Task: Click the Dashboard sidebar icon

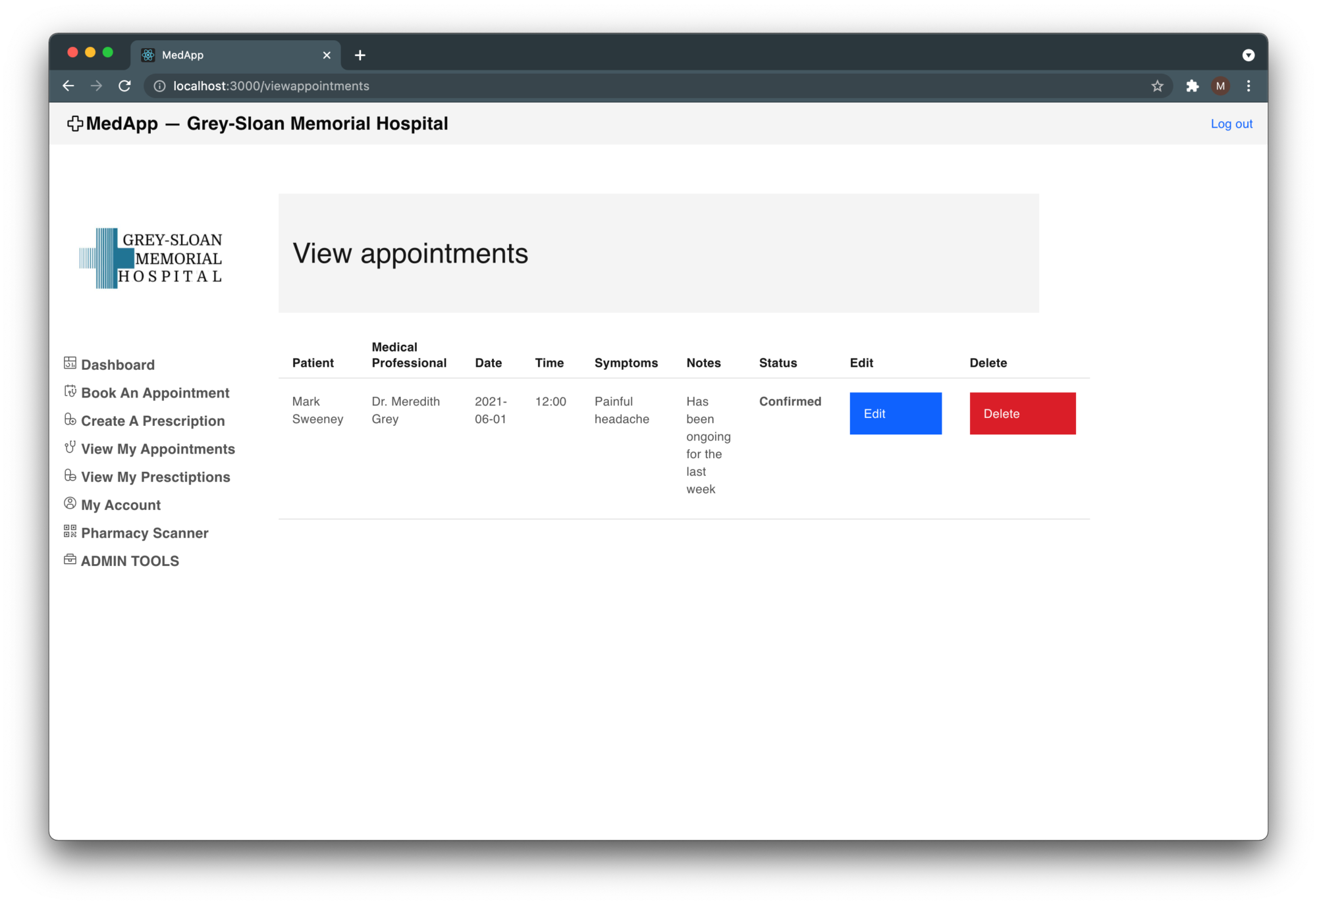Action: click(x=70, y=363)
